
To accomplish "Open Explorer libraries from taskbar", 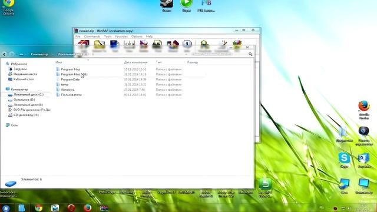I will tap(22, 208).
